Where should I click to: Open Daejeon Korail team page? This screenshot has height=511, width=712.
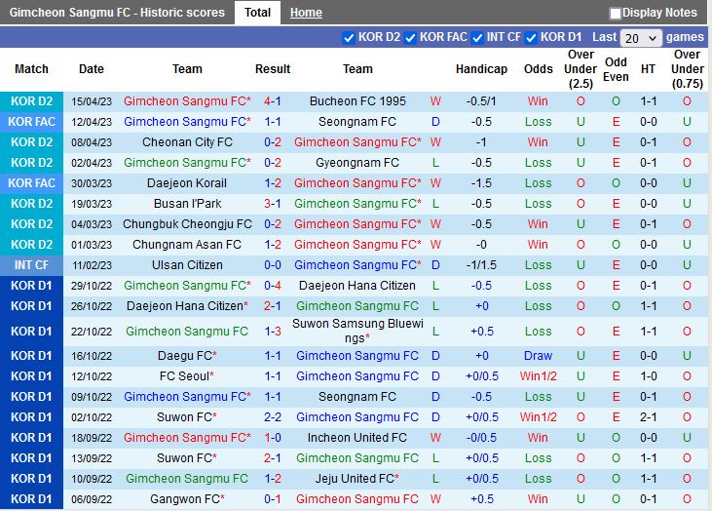(x=187, y=183)
